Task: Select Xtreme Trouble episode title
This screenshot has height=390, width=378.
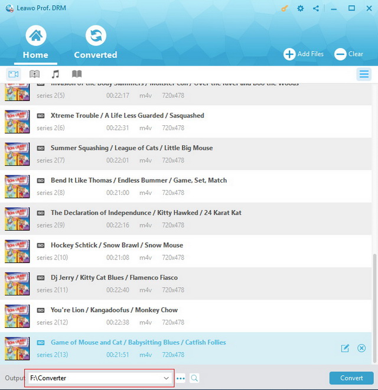Action: tap(128, 115)
